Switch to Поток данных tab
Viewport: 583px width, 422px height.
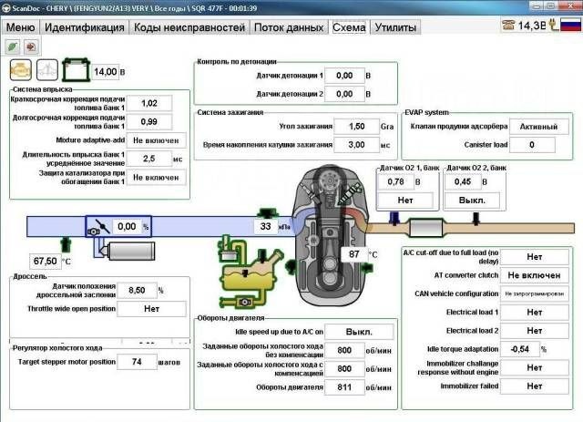coord(289,27)
